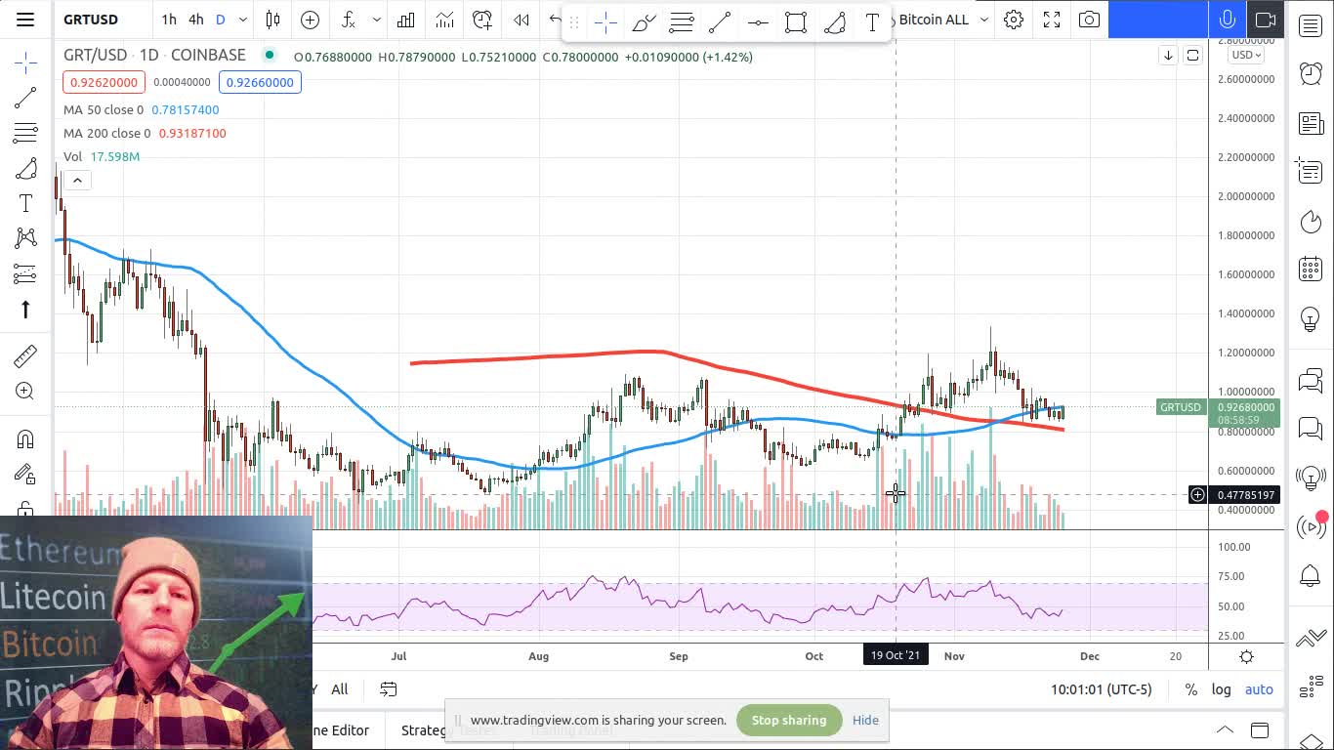Click the MA 50 close indicator label

point(104,109)
